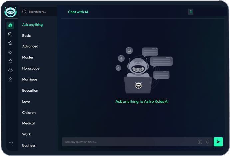Click the Advanced level option

[30, 46]
